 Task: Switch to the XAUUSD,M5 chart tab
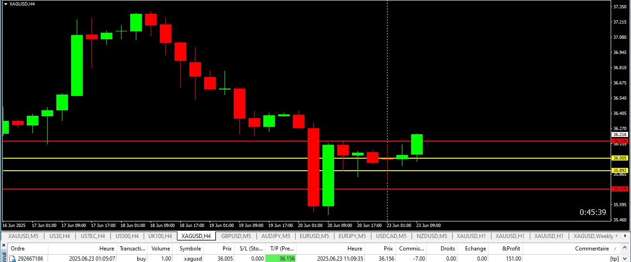pyautogui.click(x=24, y=236)
